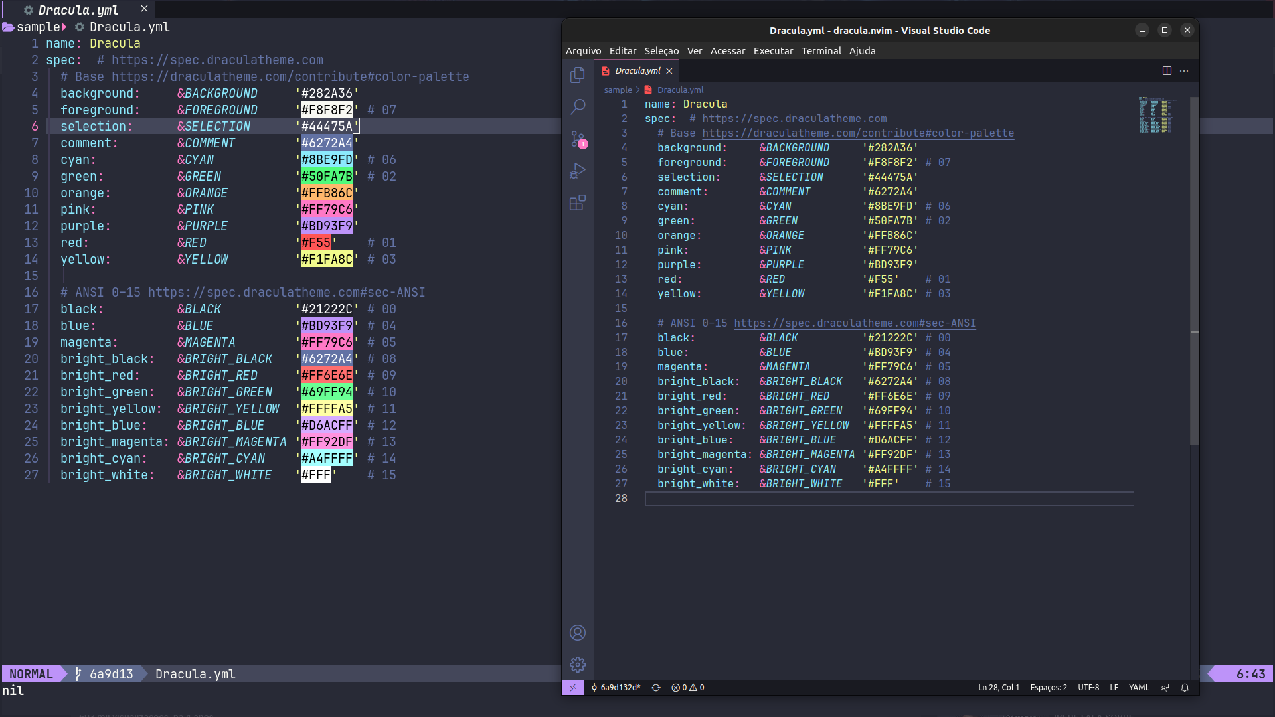The height and width of the screenshot is (717, 1275).
Task: Follow the contribute#color-palette link in VS Code
Action: click(858, 133)
